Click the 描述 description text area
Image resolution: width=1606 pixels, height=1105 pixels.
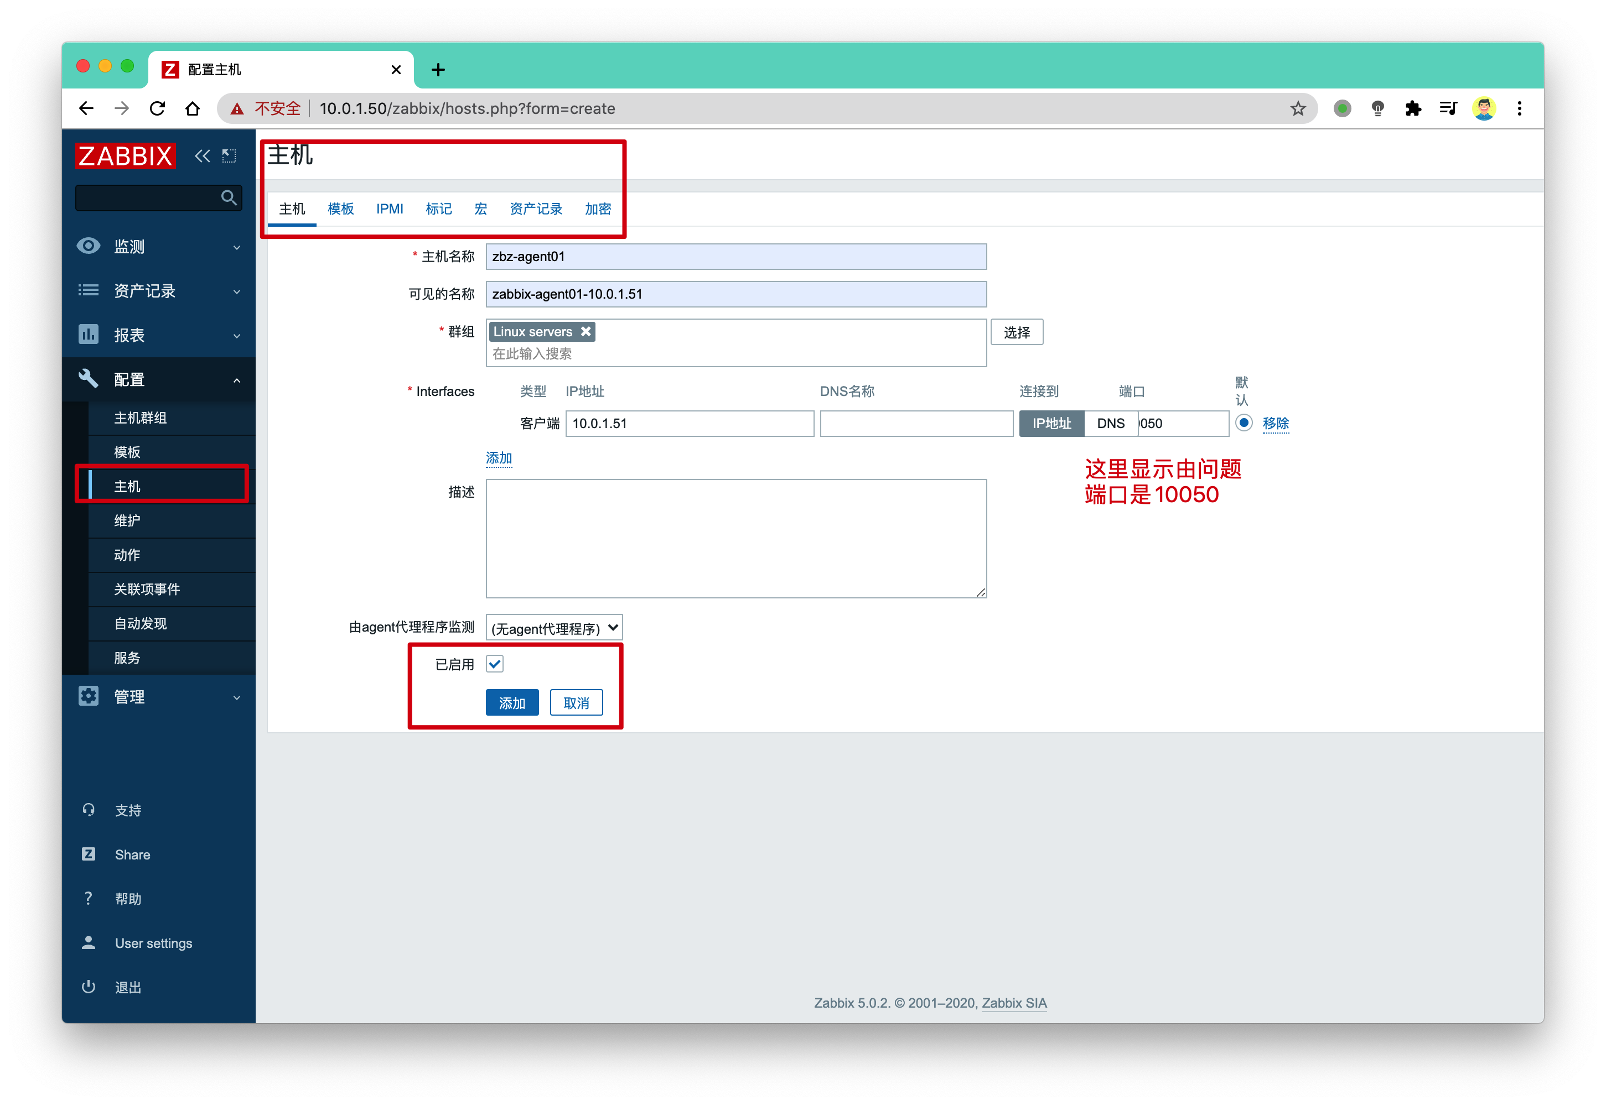click(736, 539)
